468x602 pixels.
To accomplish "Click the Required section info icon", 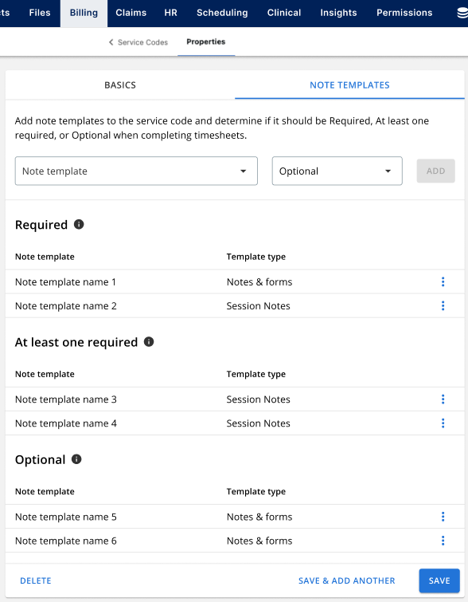I will click(79, 224).
